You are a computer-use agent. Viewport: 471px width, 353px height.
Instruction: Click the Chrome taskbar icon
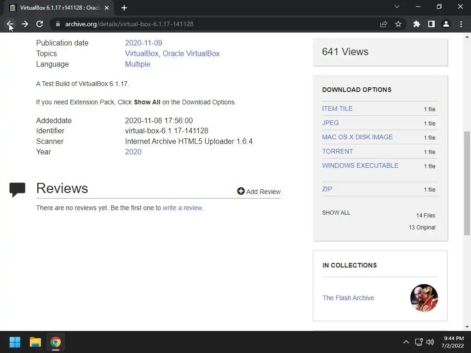pos(56,342)
